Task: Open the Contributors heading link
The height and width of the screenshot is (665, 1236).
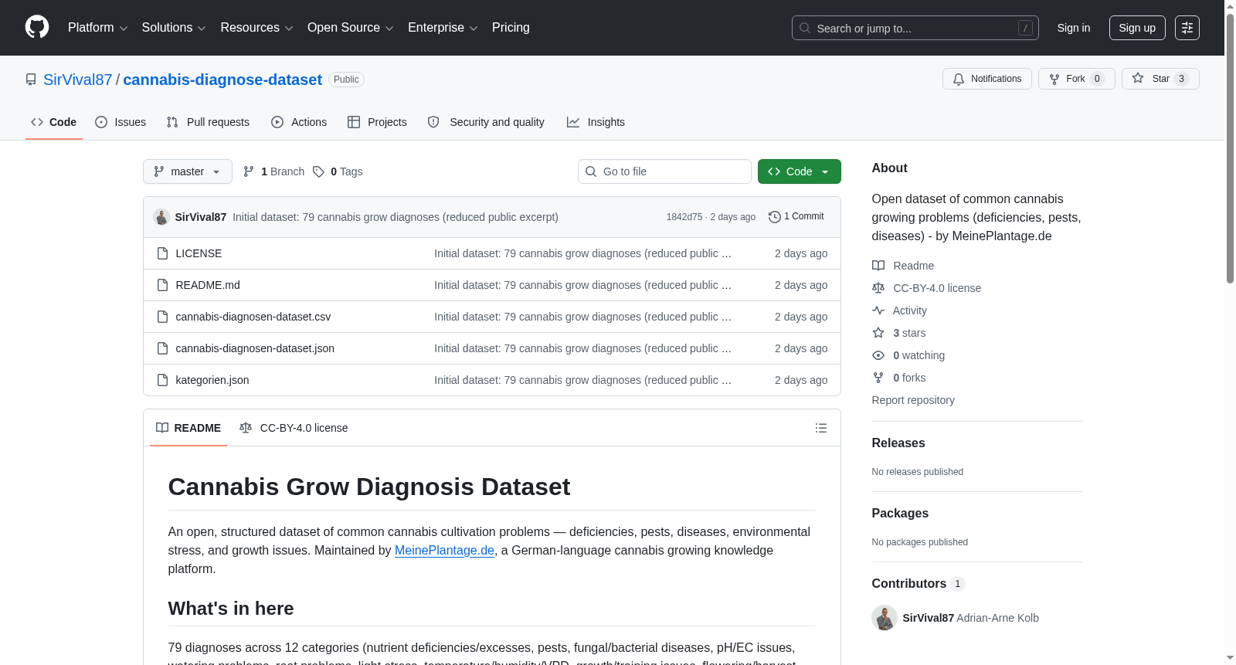Action: click(918, 583)
